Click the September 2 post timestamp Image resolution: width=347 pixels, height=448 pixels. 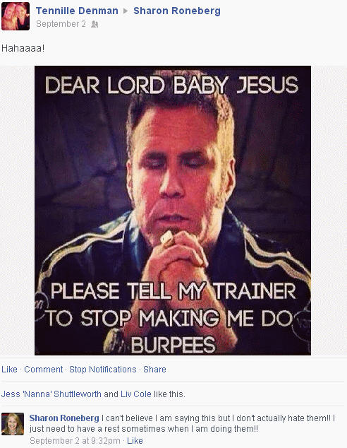tap(61, 24)
